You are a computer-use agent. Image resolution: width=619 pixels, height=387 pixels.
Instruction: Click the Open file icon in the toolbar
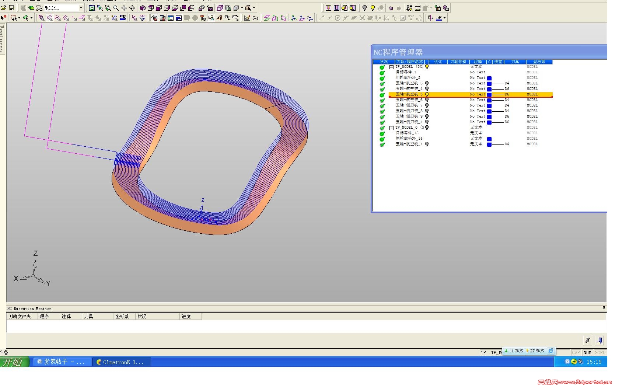[x=3, y=8]
